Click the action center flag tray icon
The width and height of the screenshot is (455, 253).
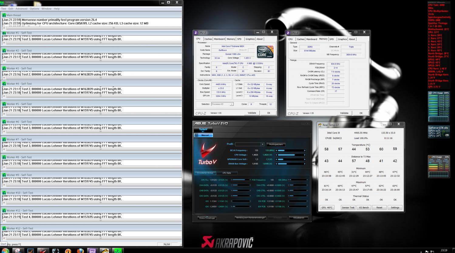pyautogui.click(x=427, y=251)
